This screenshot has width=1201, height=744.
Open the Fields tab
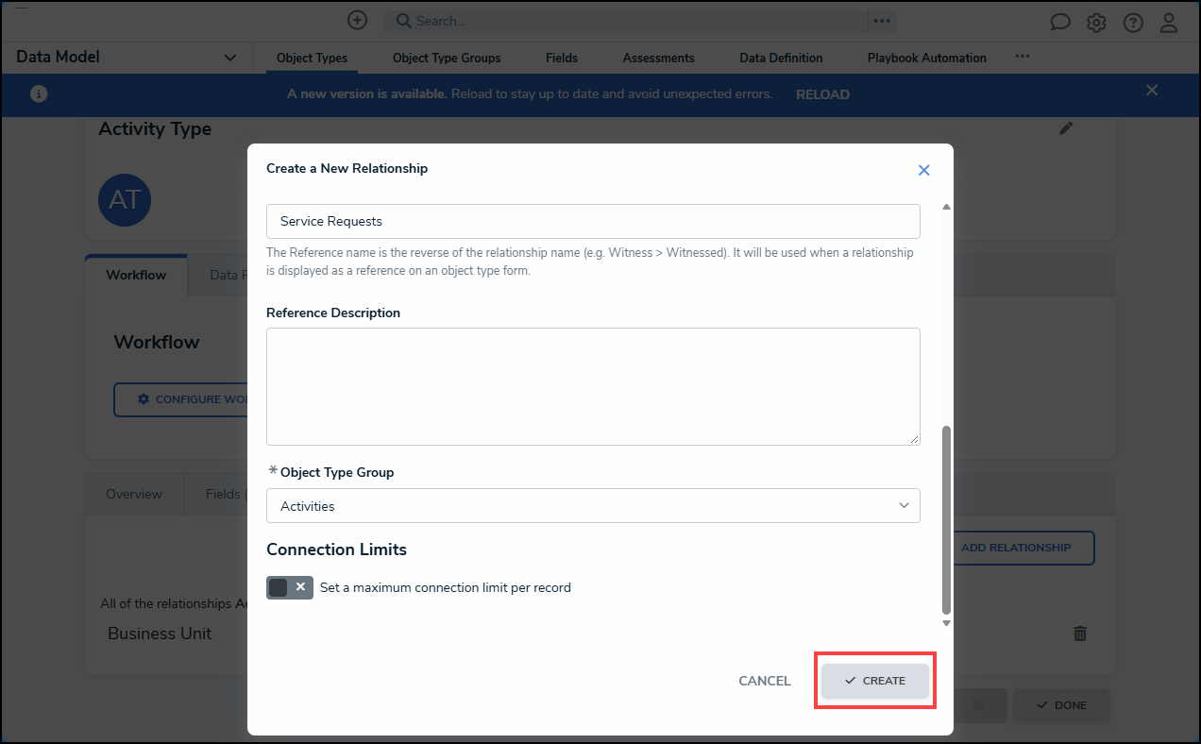pos(562,58)
